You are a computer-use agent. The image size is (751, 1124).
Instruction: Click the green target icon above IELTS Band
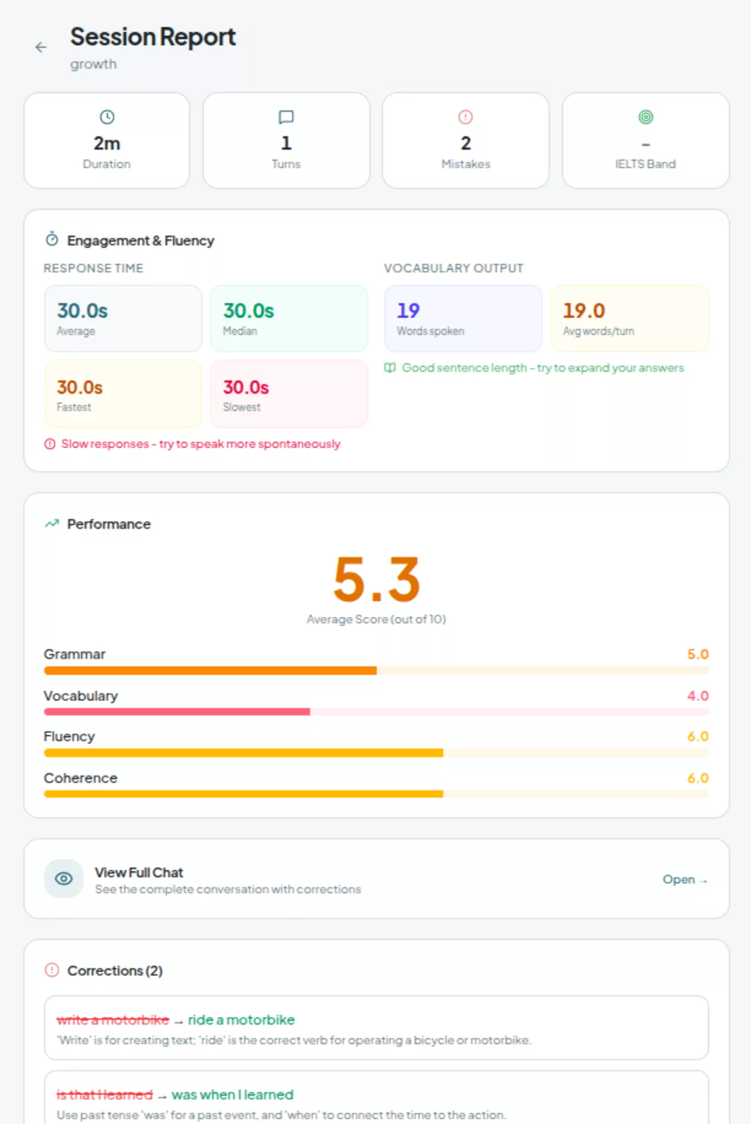click(x=646, y=117)
